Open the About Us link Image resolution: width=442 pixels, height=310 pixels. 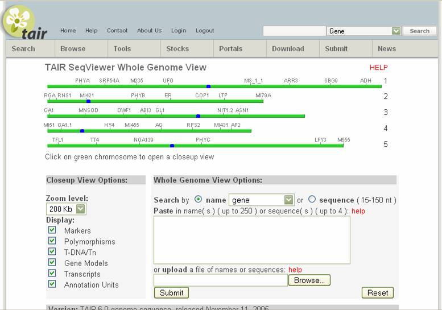pyautogui.click(x=149, y=31)
